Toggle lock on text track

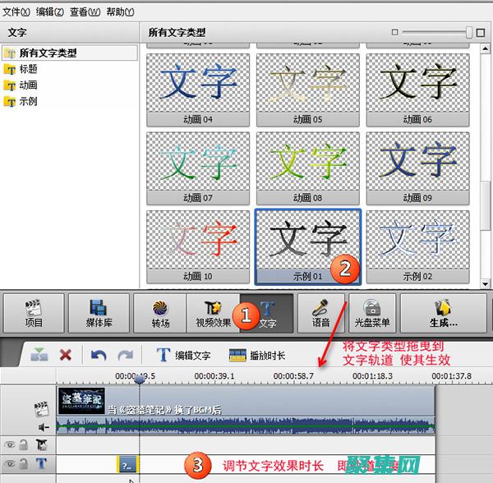click(x=23, y=464)
